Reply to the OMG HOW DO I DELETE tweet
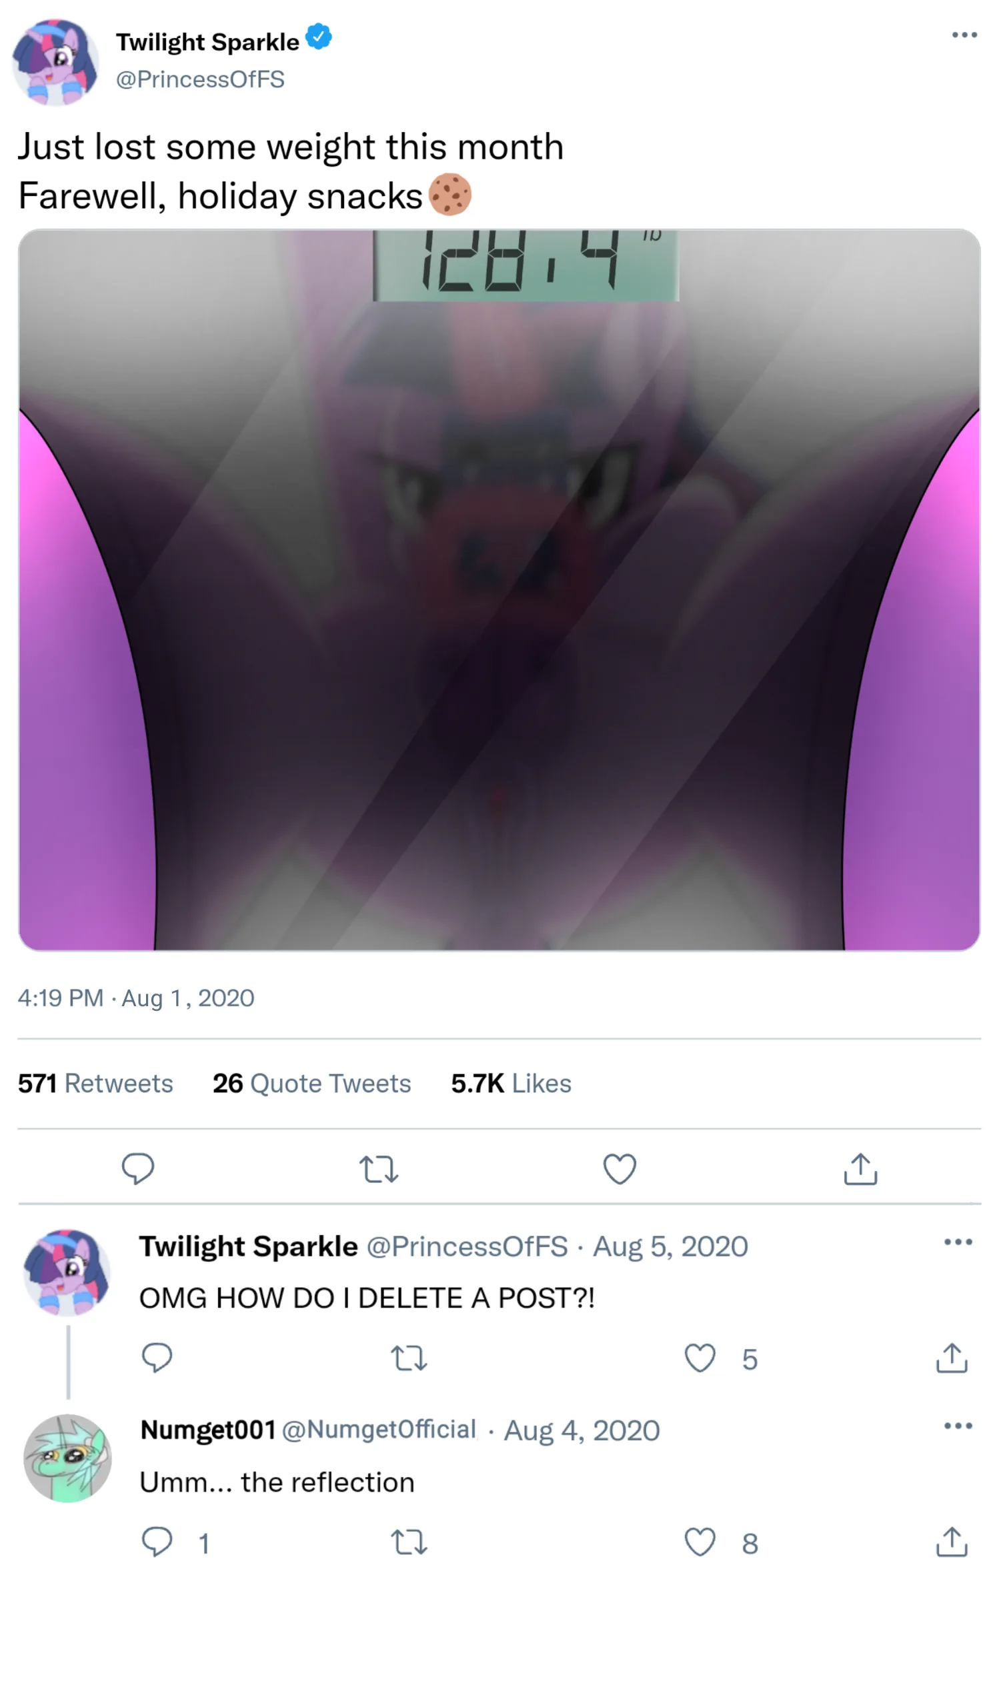Image resolution: width=999 pixels, height=1707 pixels. [x=157, y=1358]
